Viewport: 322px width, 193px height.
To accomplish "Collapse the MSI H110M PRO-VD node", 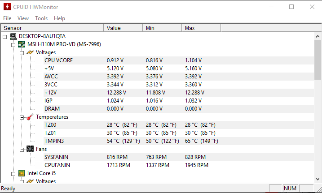I will pos(13,44).
